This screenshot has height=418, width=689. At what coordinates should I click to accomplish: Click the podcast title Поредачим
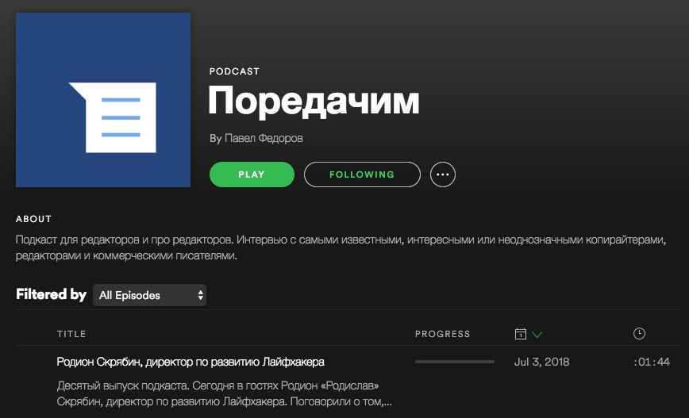[x=314, y=101]
